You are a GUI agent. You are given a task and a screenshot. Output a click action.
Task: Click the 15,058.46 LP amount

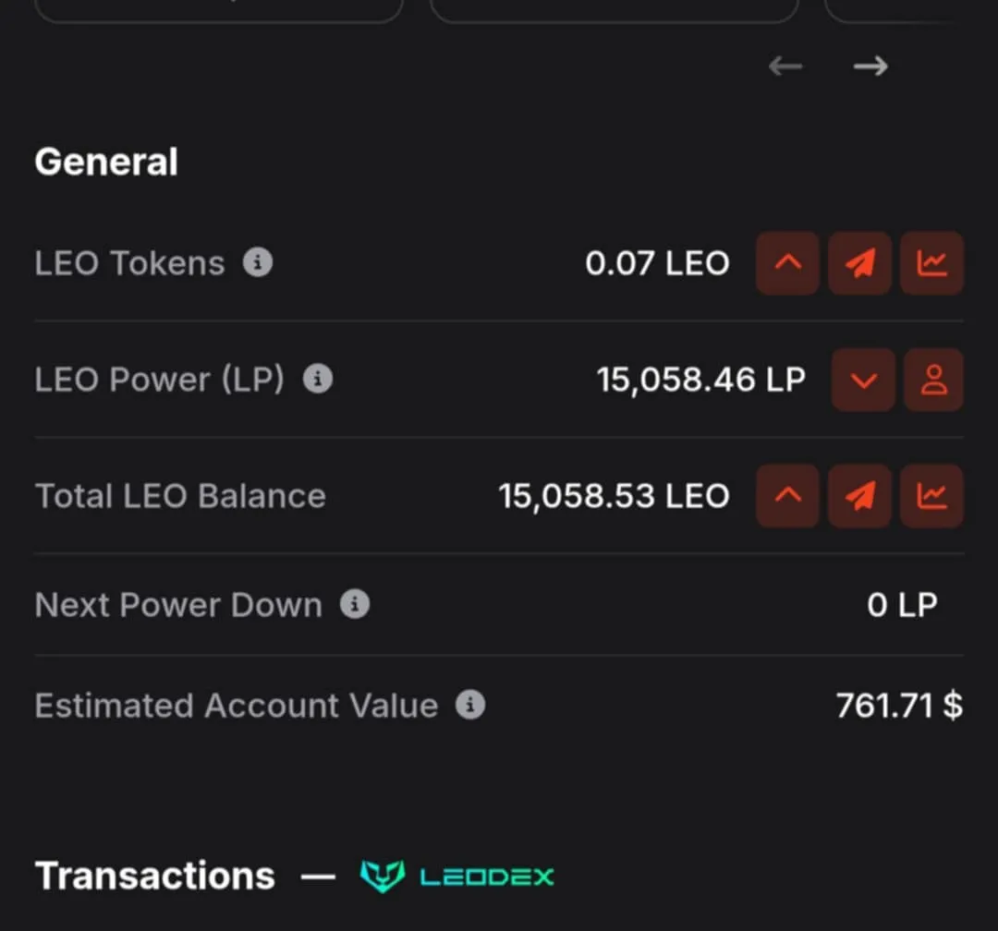[700, 380]
